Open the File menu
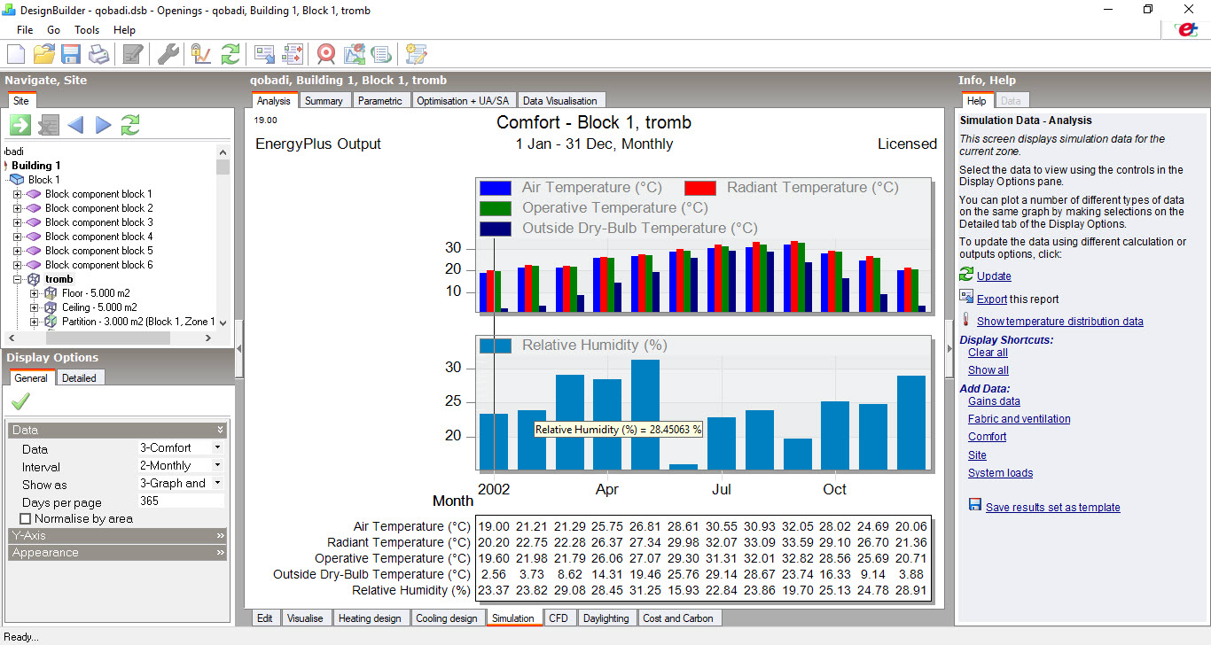This screenshot has height=645, width=1211. tap(25, 30)
